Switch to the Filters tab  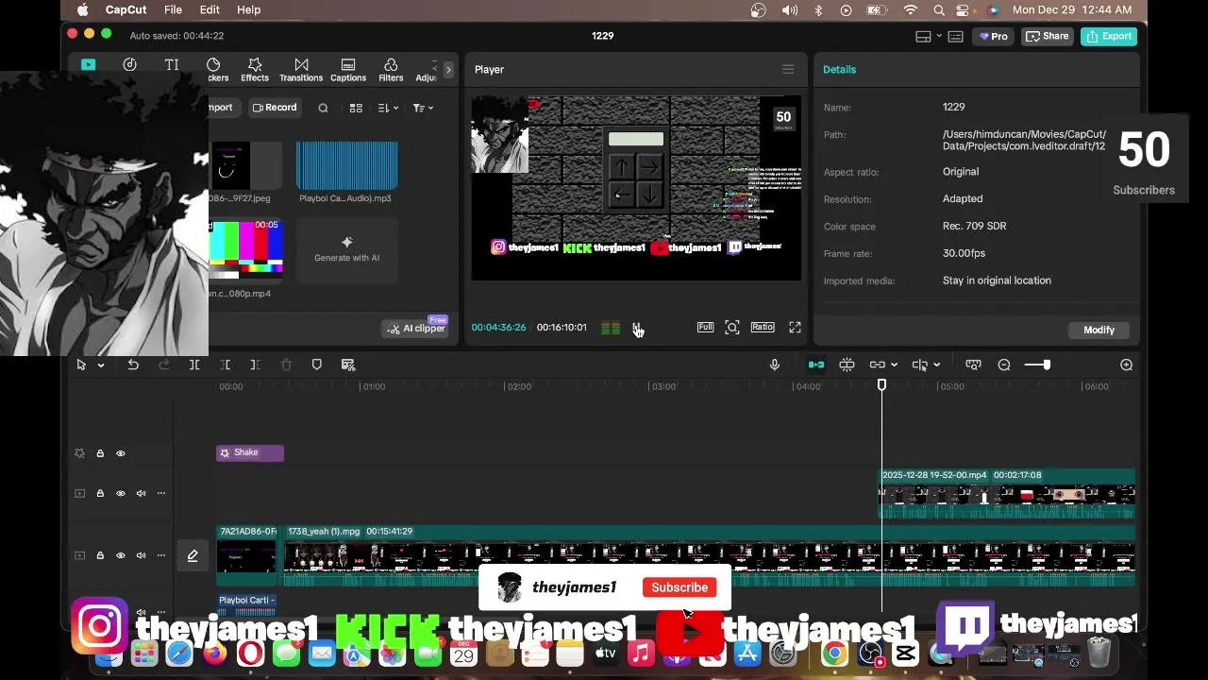391,70
